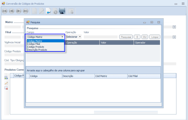Sort by Cód Filial column header
Image resolution: width=188 pixels, height=120 pixels.
coord(144,76)
